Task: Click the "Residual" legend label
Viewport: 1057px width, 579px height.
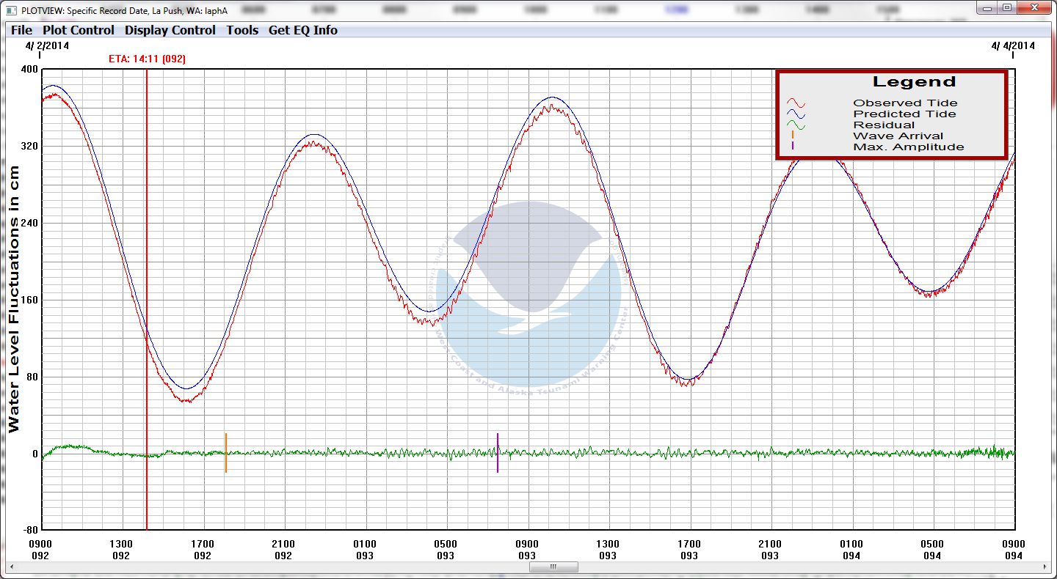Action: [x=884, y=125]
